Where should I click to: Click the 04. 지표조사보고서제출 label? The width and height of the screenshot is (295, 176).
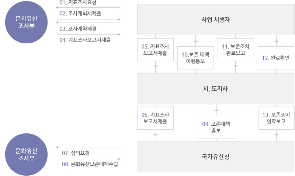(x=85, y=40)
